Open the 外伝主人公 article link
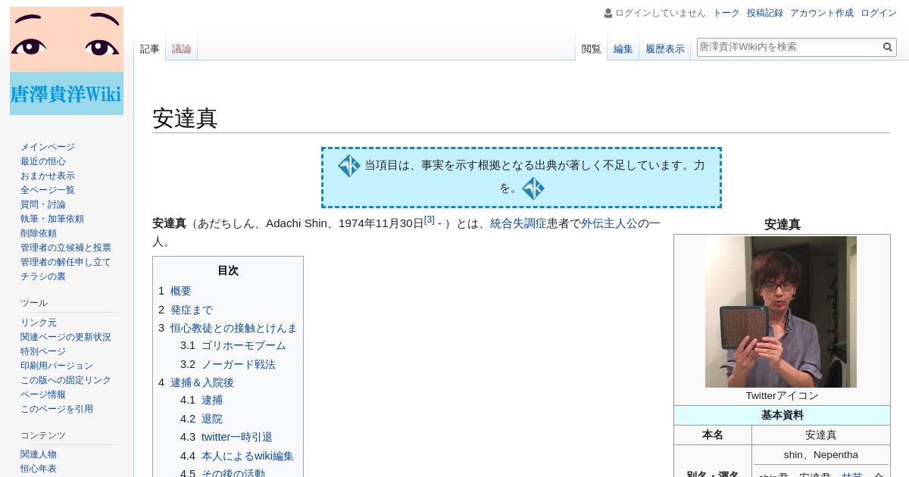Image resolution: width=909 pixels, height=477 pixels. (609, 223)
